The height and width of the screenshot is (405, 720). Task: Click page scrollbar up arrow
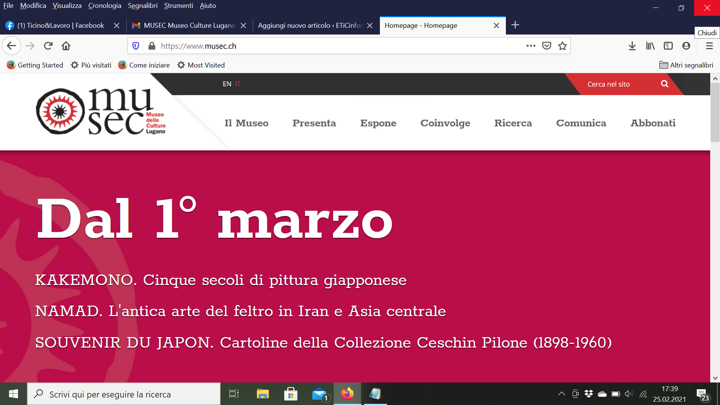(x=715, y=78)
